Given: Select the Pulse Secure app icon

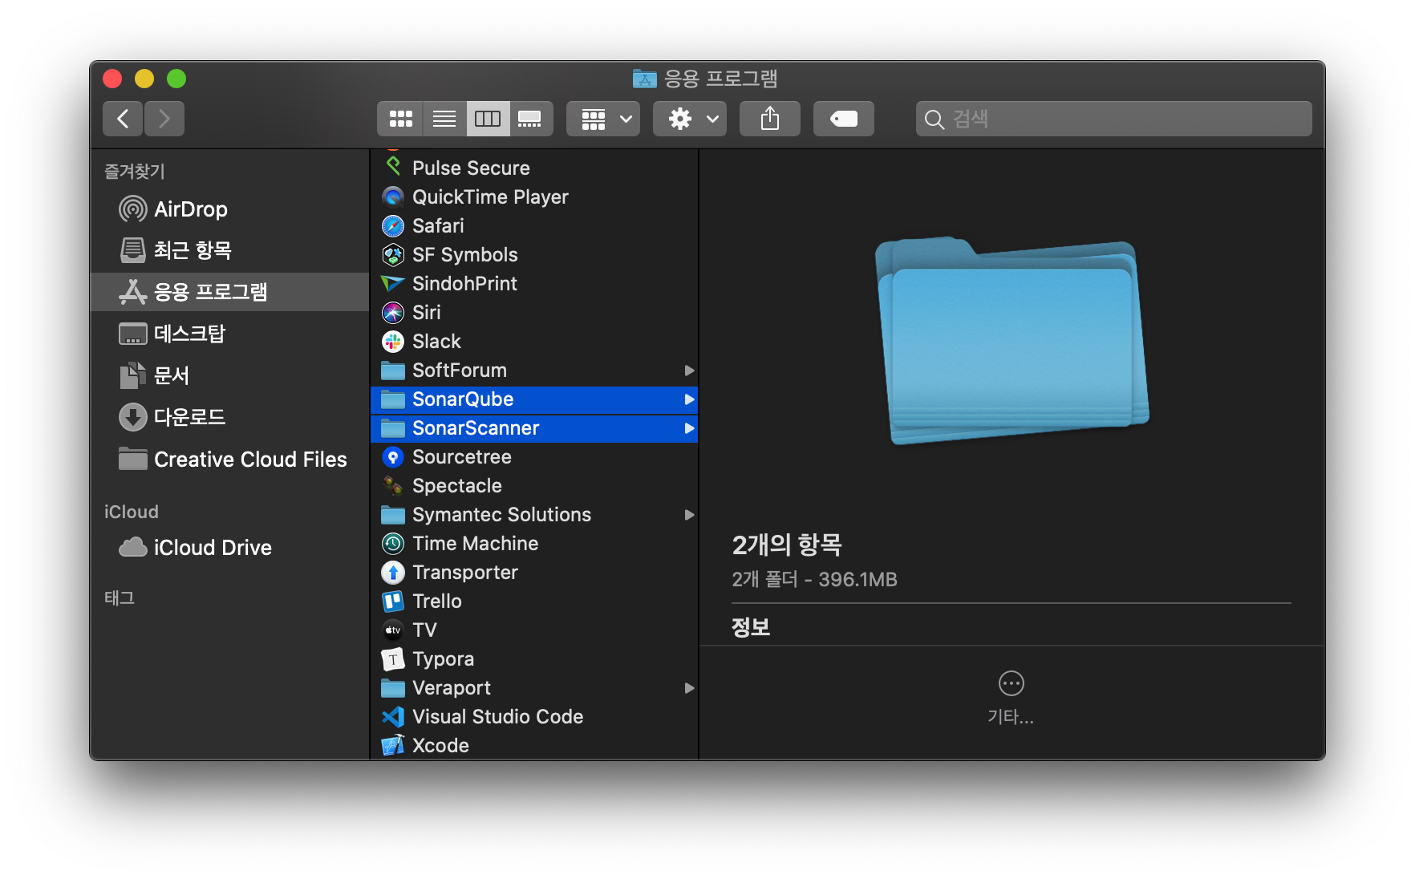Looking at the screenshot, I should pyautogui.click(x=393, y=167).
